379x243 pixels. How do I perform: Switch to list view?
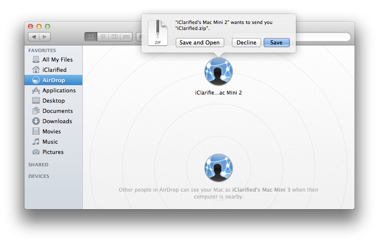(103, 37)
